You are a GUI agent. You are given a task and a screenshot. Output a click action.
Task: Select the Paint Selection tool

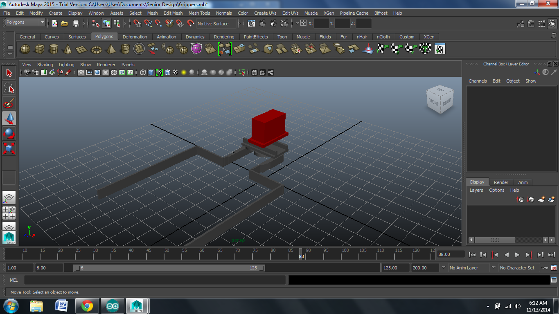(9, 103)
